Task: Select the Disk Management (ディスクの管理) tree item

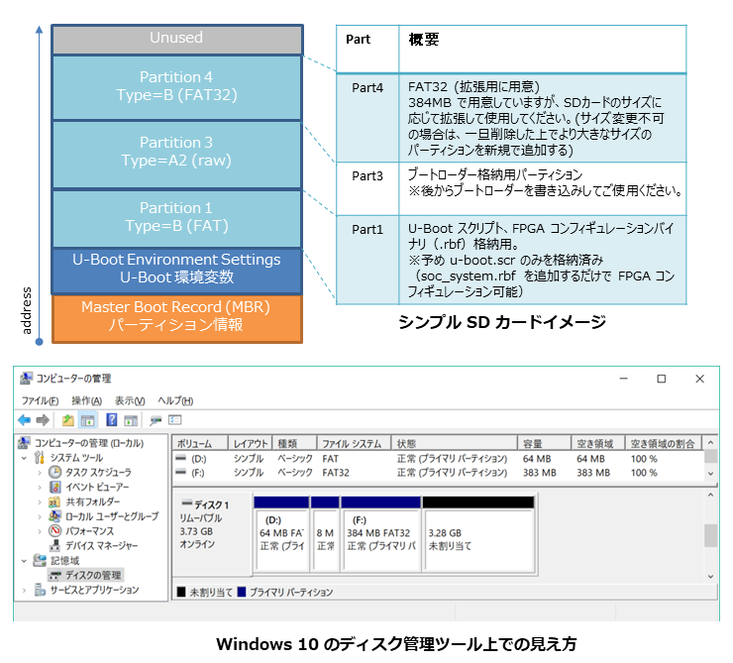Action: tap(86, 575)
